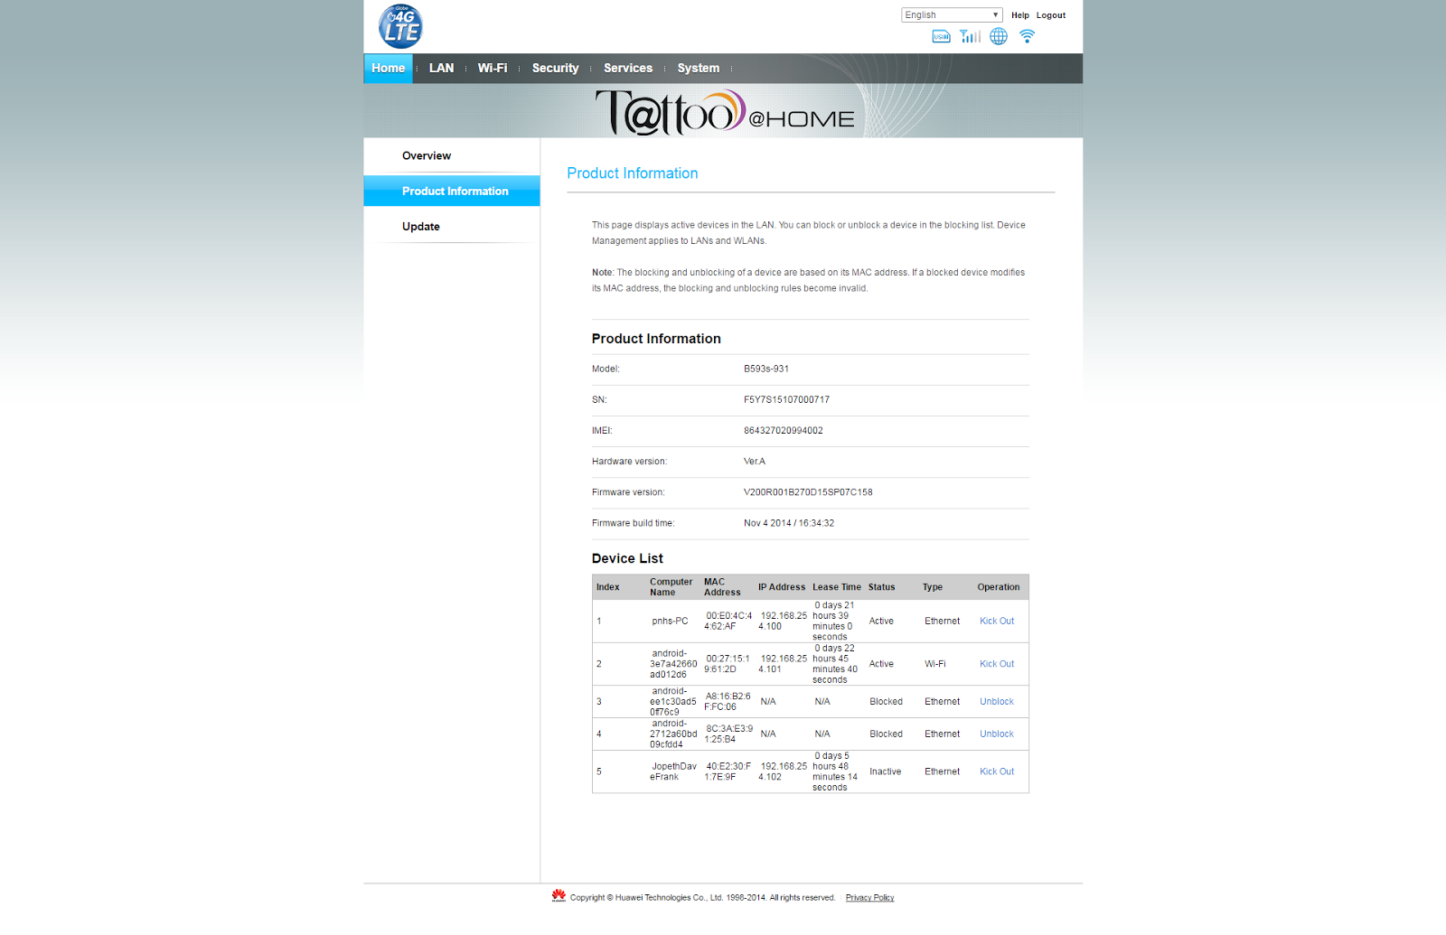Screen dimensions: 1446x935
Task: Click the android-ee1c30ad50ff76c9 computer name
Action: [x=673, y=702]
